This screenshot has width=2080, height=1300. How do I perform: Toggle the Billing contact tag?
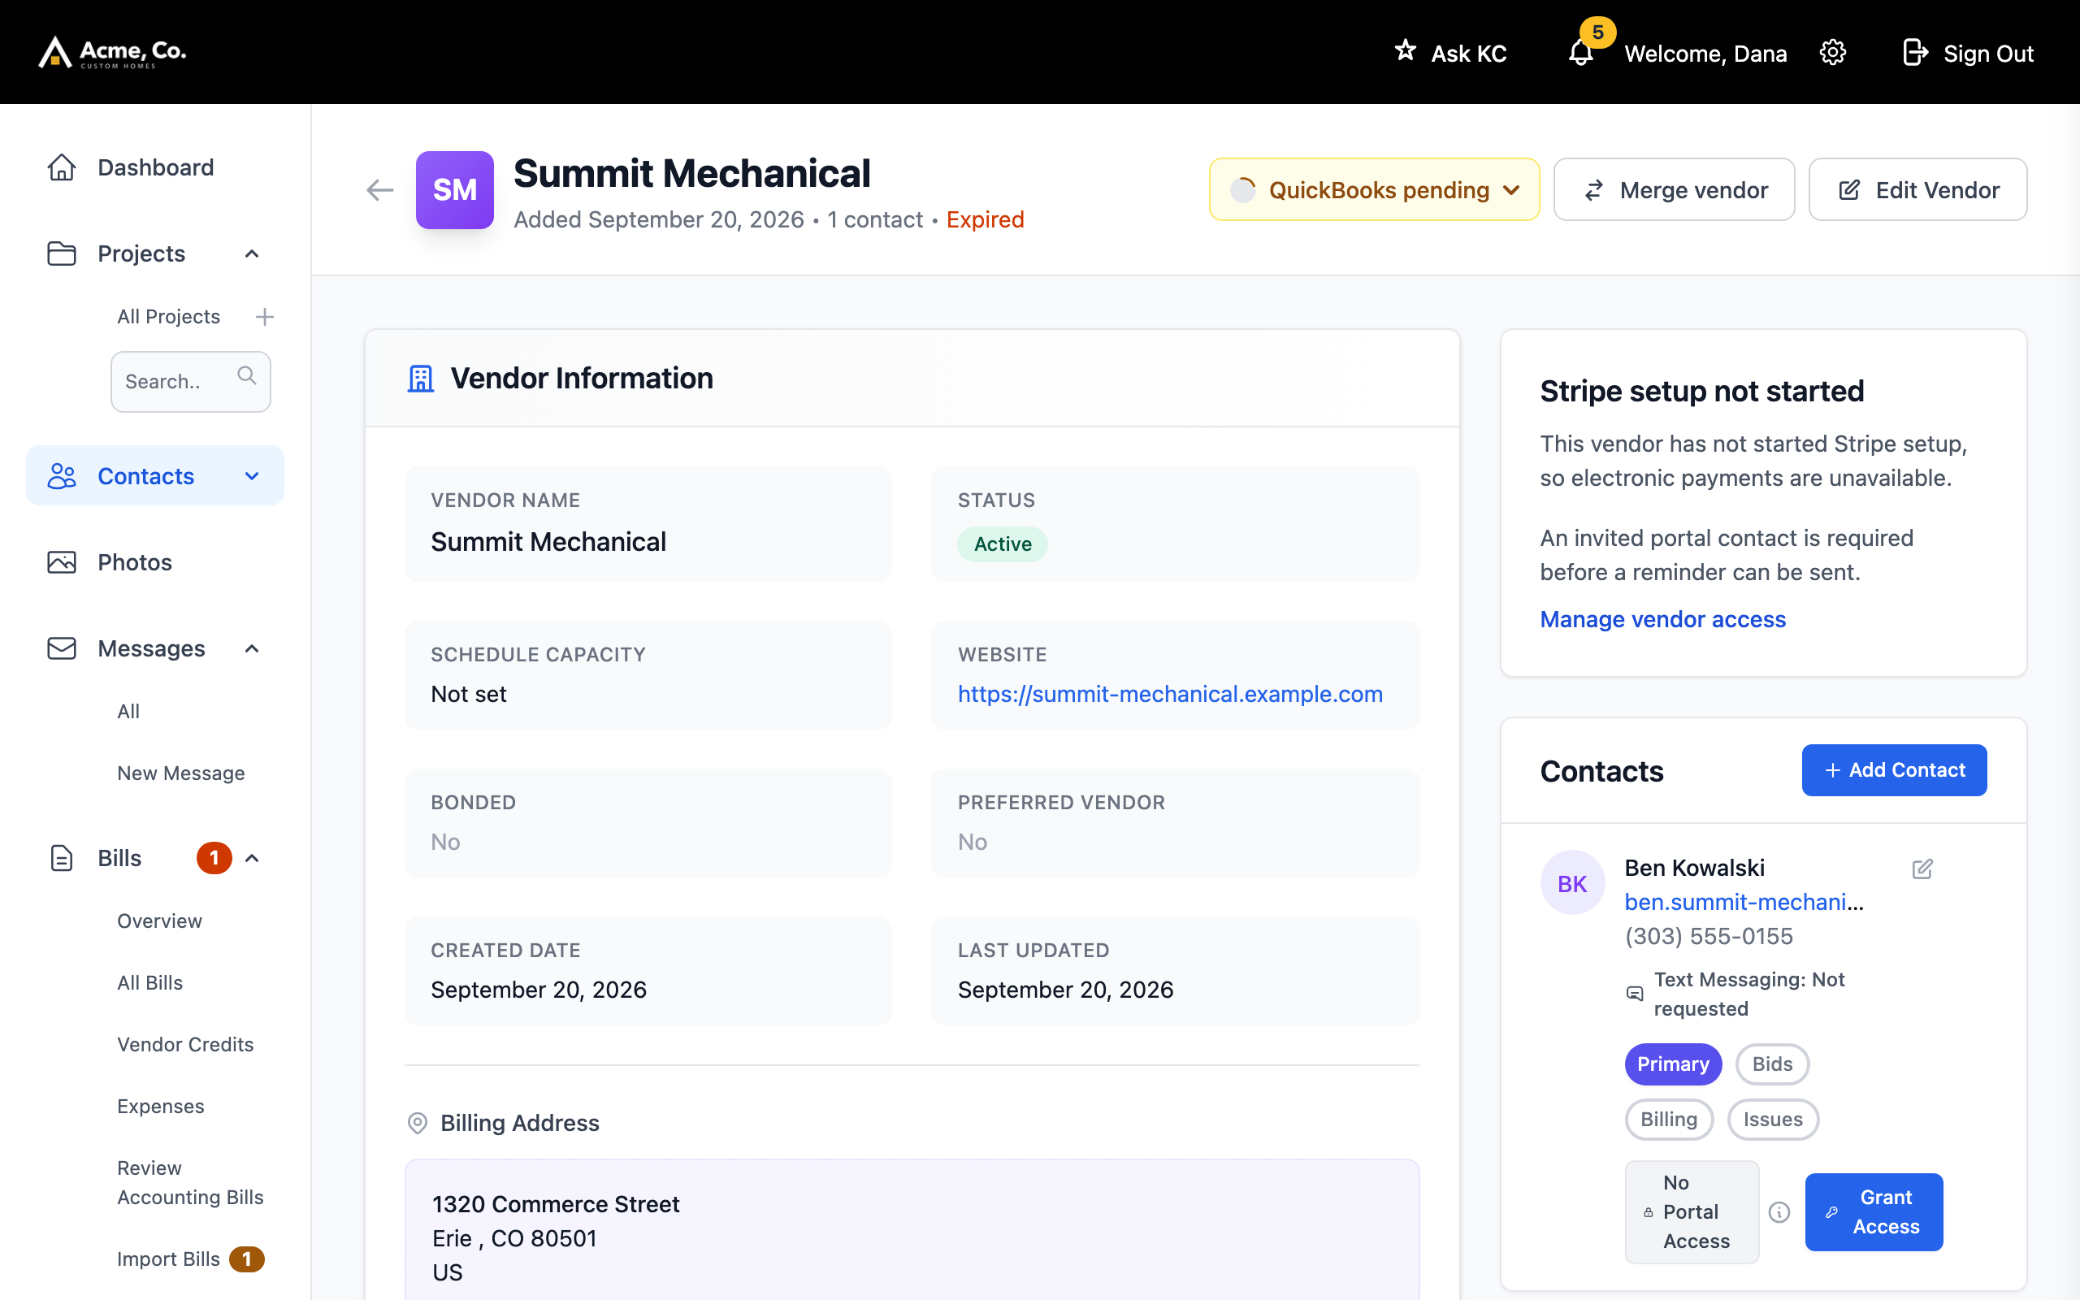pyautogui.click(x=1668, y=1120)
